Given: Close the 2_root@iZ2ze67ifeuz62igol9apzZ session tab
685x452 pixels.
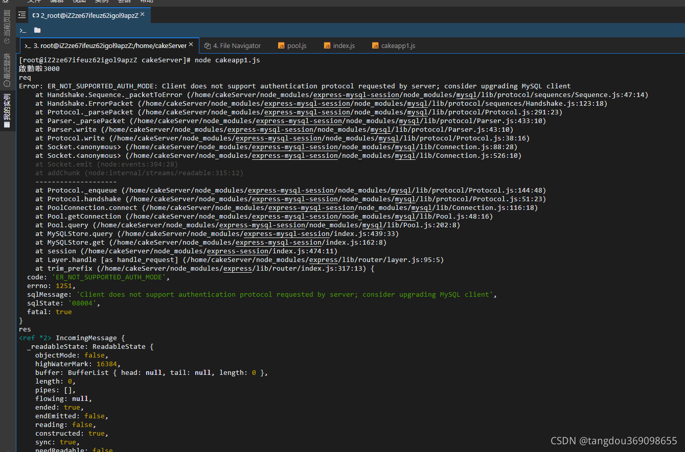Looking at the screenshot, I should point(143,15).
